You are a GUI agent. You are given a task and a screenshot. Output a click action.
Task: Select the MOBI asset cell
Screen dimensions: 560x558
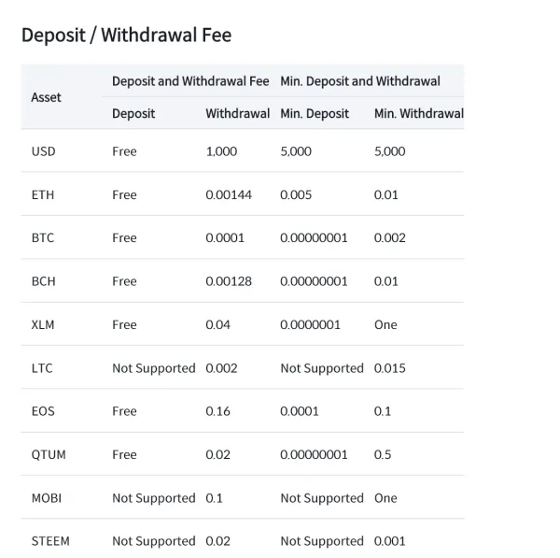(x=48, y=498)
